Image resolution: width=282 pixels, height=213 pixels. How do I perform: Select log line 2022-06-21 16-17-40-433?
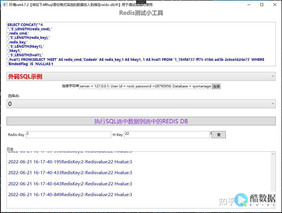tap(70, 173)
